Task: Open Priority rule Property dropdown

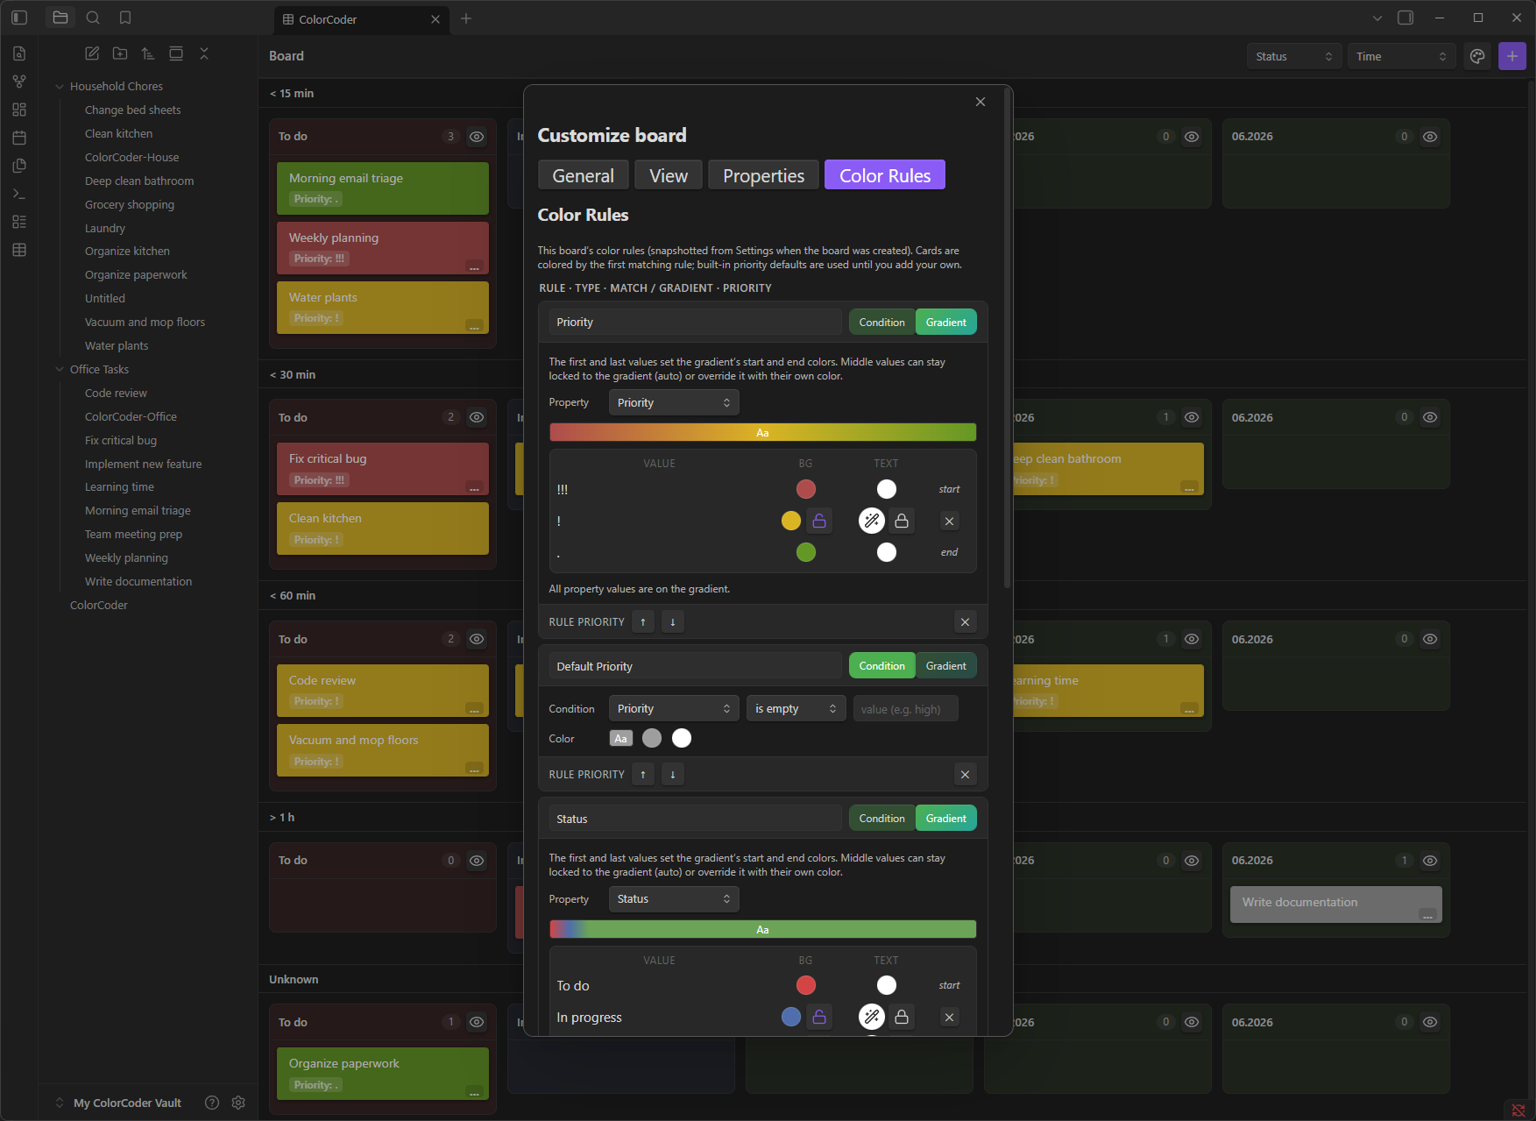Action: [x=674, y=403]
